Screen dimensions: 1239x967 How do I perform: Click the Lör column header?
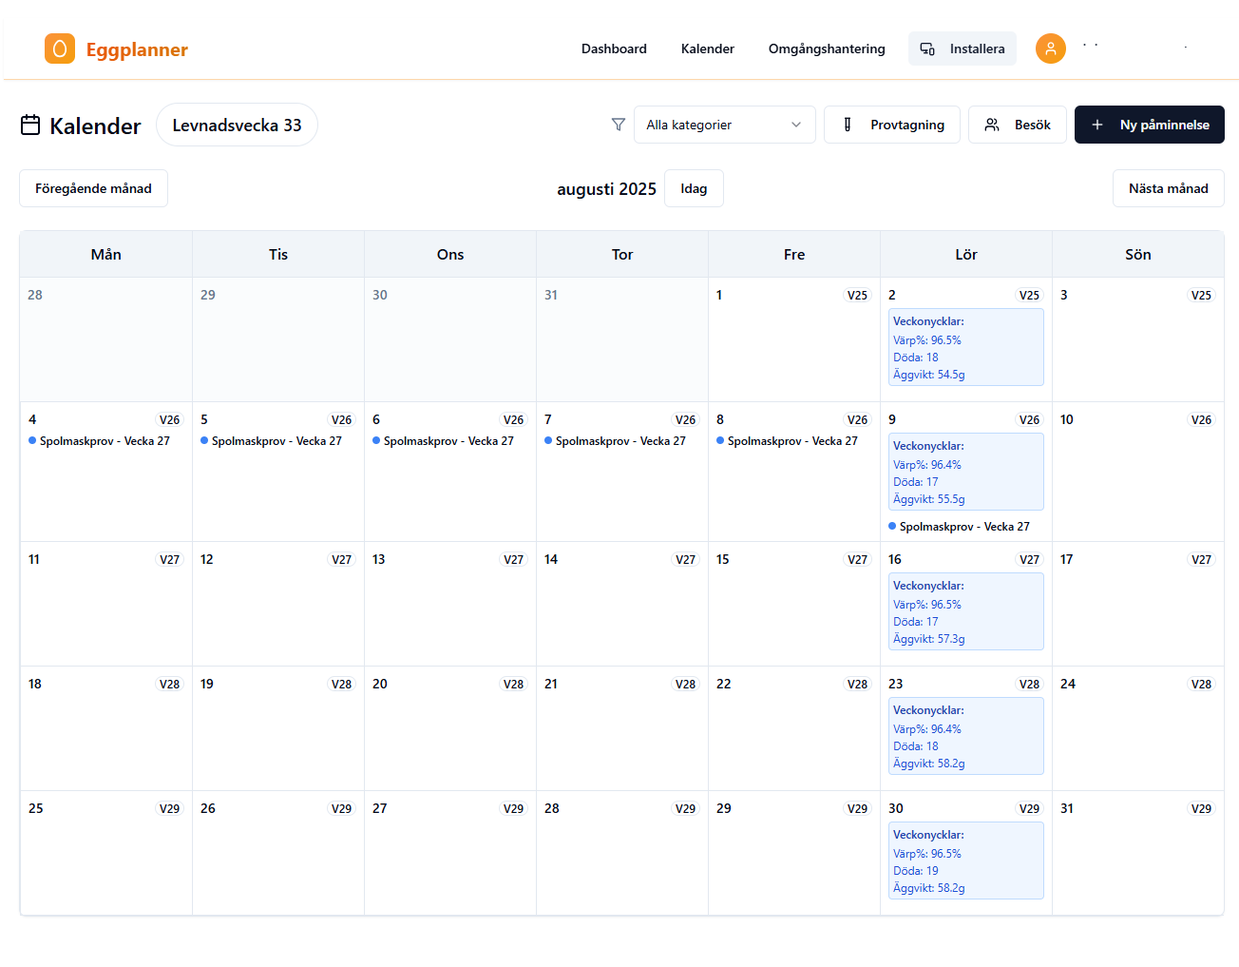pyautogui.click(x=966, y=254)
